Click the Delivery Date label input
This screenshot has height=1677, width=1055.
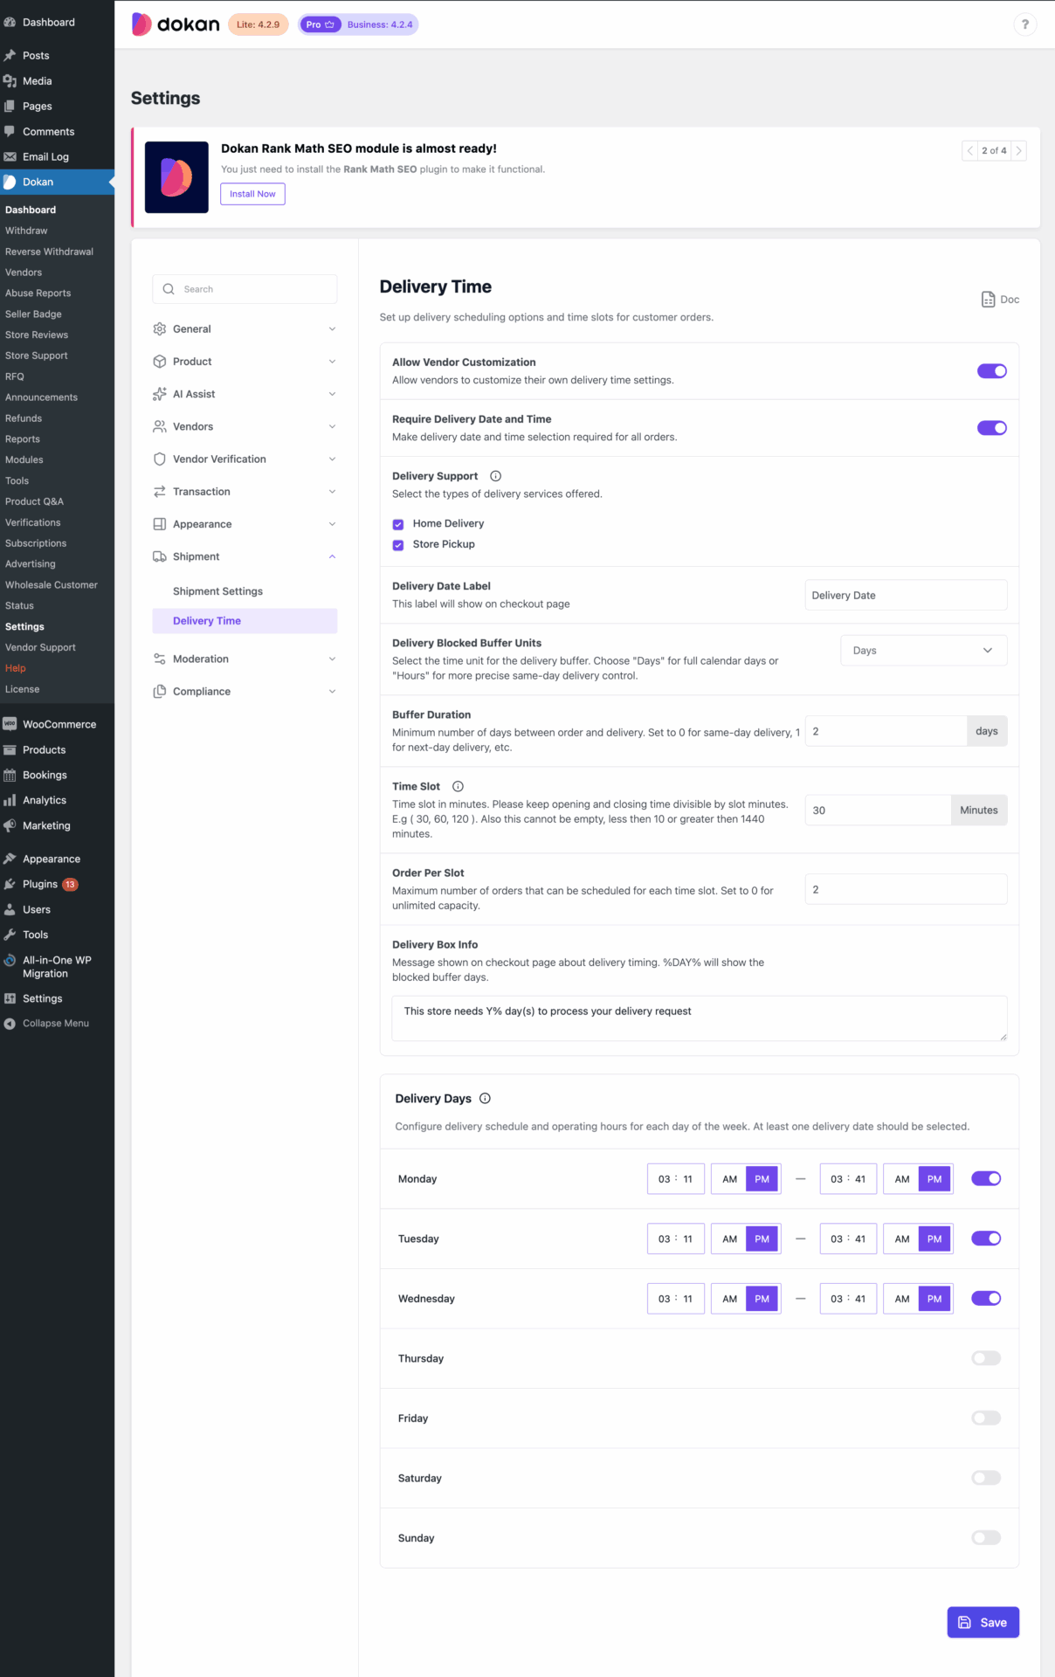click(906, 596)
